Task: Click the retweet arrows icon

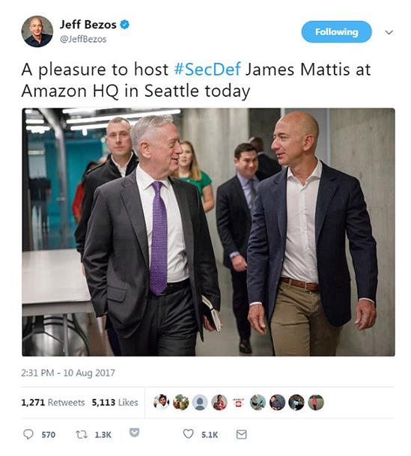Action: pyautogui.click(x=82, y=434)
